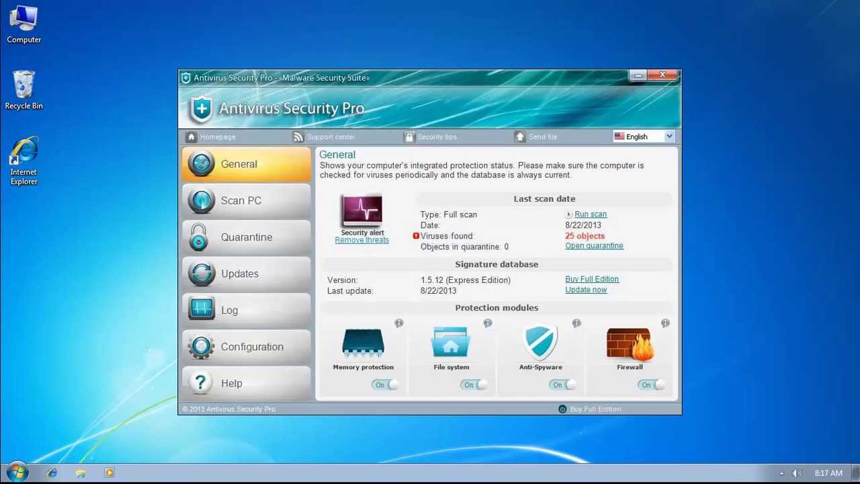Click the File system folder icon
This screenshot has width=860, height=484.
coord(451,344)
